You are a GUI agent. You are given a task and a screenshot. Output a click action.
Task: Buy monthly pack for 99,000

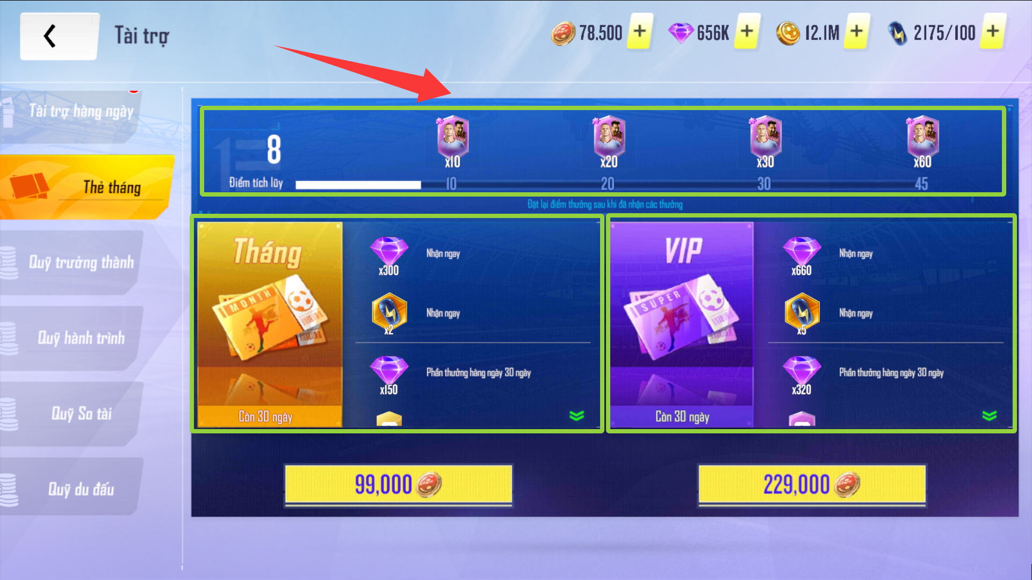398,485
